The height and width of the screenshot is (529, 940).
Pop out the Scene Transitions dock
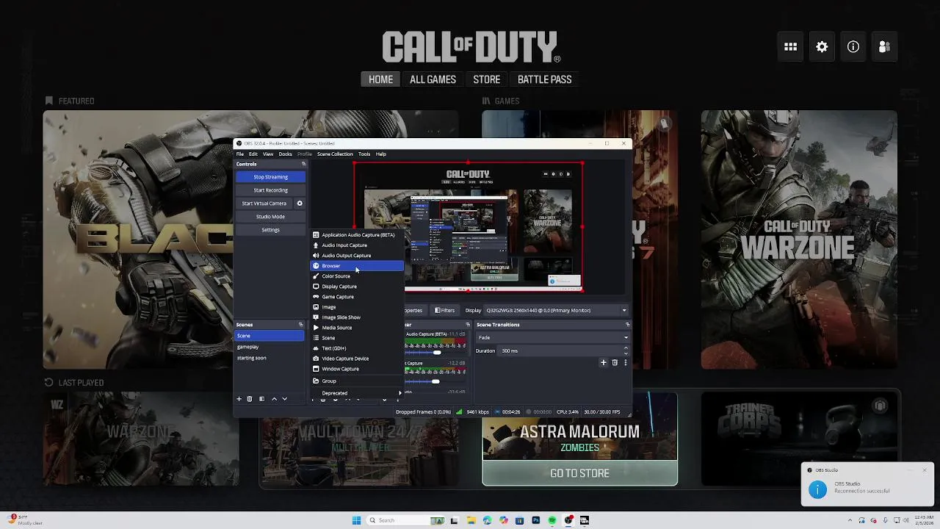coord(626,325)
